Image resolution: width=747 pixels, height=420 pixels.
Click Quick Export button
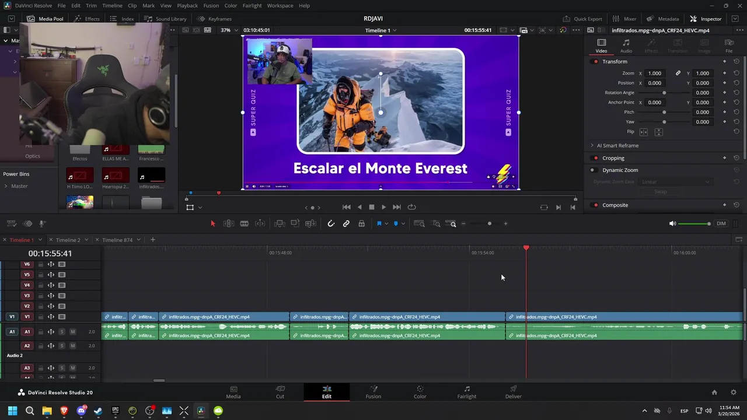tap(582, 19)
